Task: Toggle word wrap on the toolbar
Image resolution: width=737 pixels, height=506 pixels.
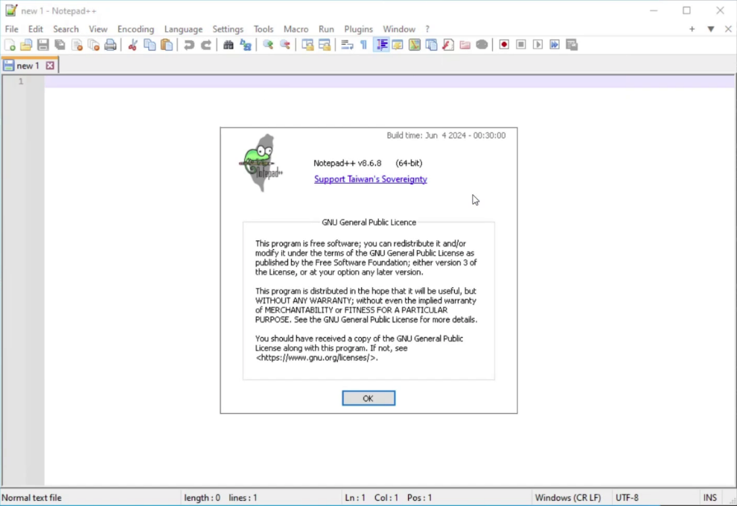Action: coord(348,45)
